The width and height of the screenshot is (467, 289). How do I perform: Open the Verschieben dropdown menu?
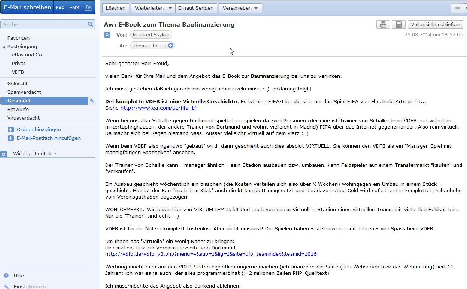point(240,8)
